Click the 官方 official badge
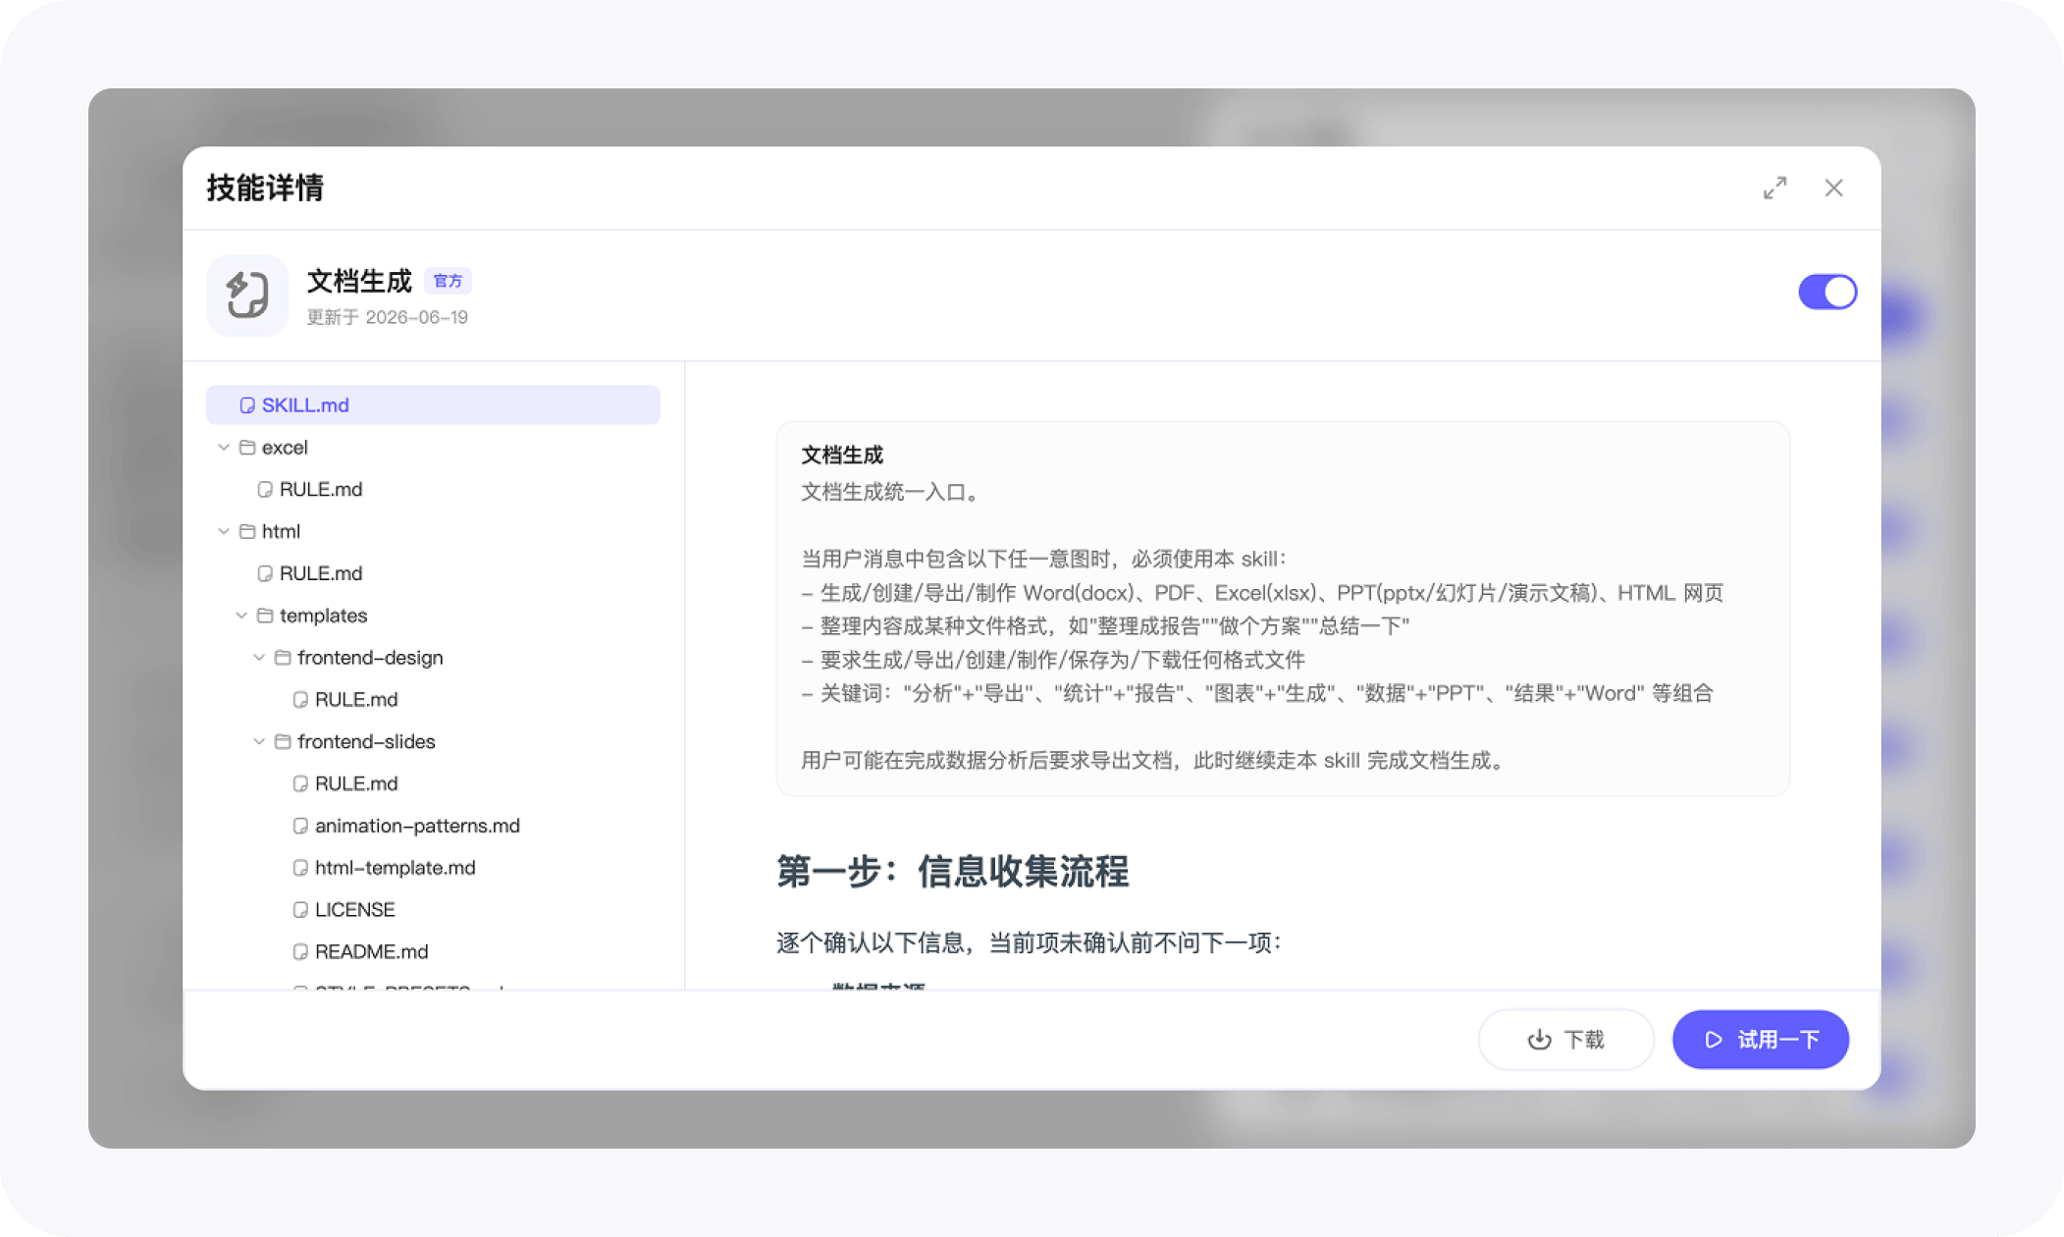 point(448,281)
